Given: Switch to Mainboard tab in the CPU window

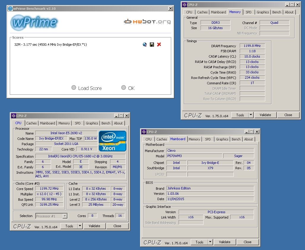Looking at the screenshot, I should (47, 123).
